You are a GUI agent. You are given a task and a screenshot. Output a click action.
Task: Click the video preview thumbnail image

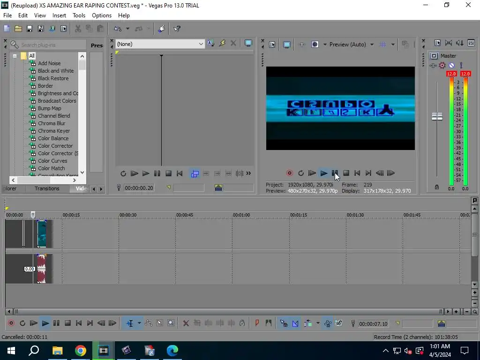coord(340,108)
